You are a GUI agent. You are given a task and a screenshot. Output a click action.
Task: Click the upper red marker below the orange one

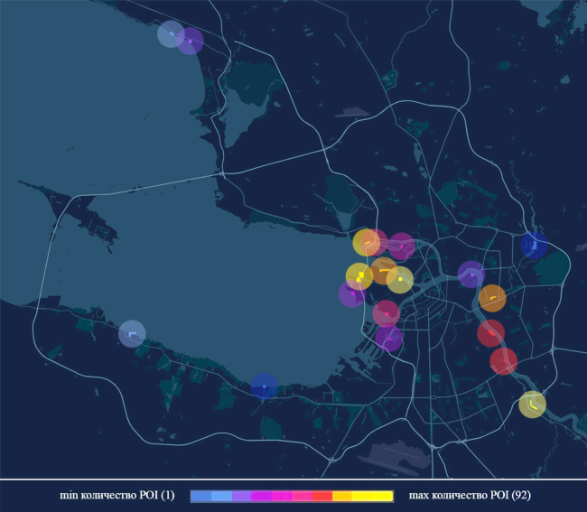(490, 333)
